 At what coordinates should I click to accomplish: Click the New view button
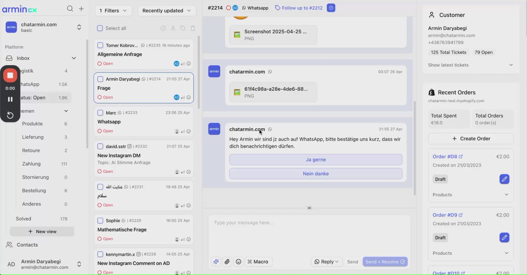tap(42, 231)
